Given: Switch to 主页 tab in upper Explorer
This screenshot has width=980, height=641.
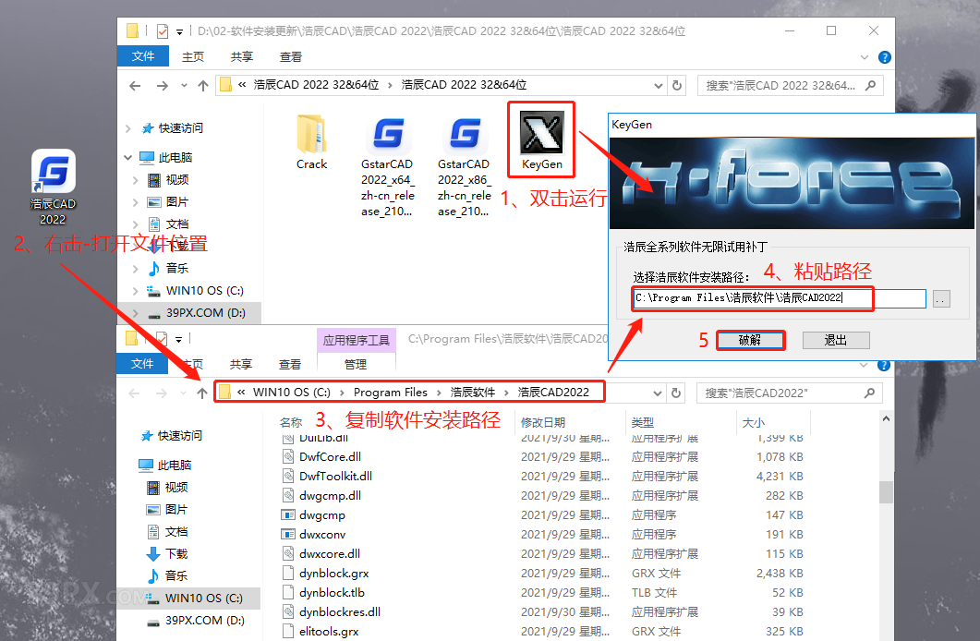Looking at the screenshot, I should click(192, 57).
